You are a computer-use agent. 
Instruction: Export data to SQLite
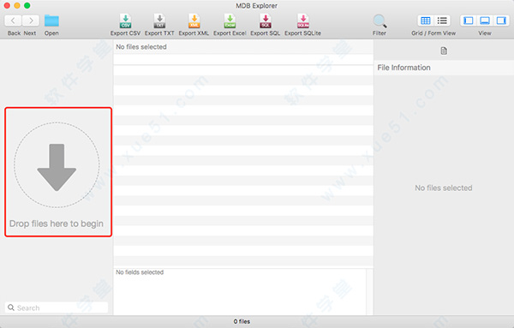tap(303, 21)
